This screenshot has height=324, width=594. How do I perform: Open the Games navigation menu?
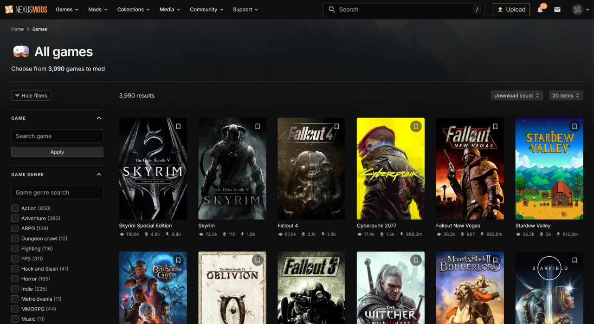pos(67,9)
